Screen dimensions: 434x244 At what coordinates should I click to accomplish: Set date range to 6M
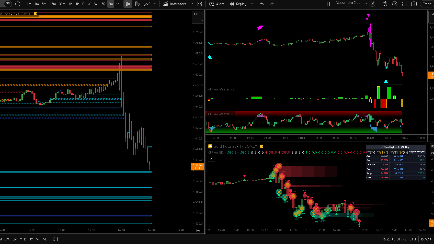tap(15, 239)
